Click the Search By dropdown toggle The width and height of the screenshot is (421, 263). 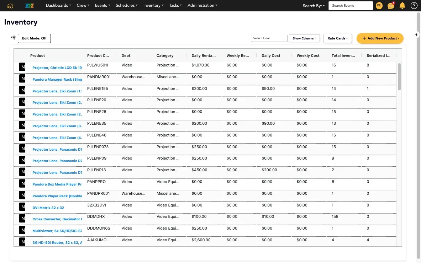point(314,5)
